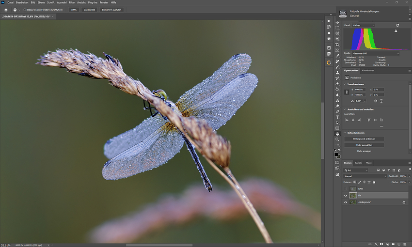Image resolution: width=412 pixels, height=247 pixels.
Task: Toggle lock transparent pixels
Action: click(x=355, y=182)
